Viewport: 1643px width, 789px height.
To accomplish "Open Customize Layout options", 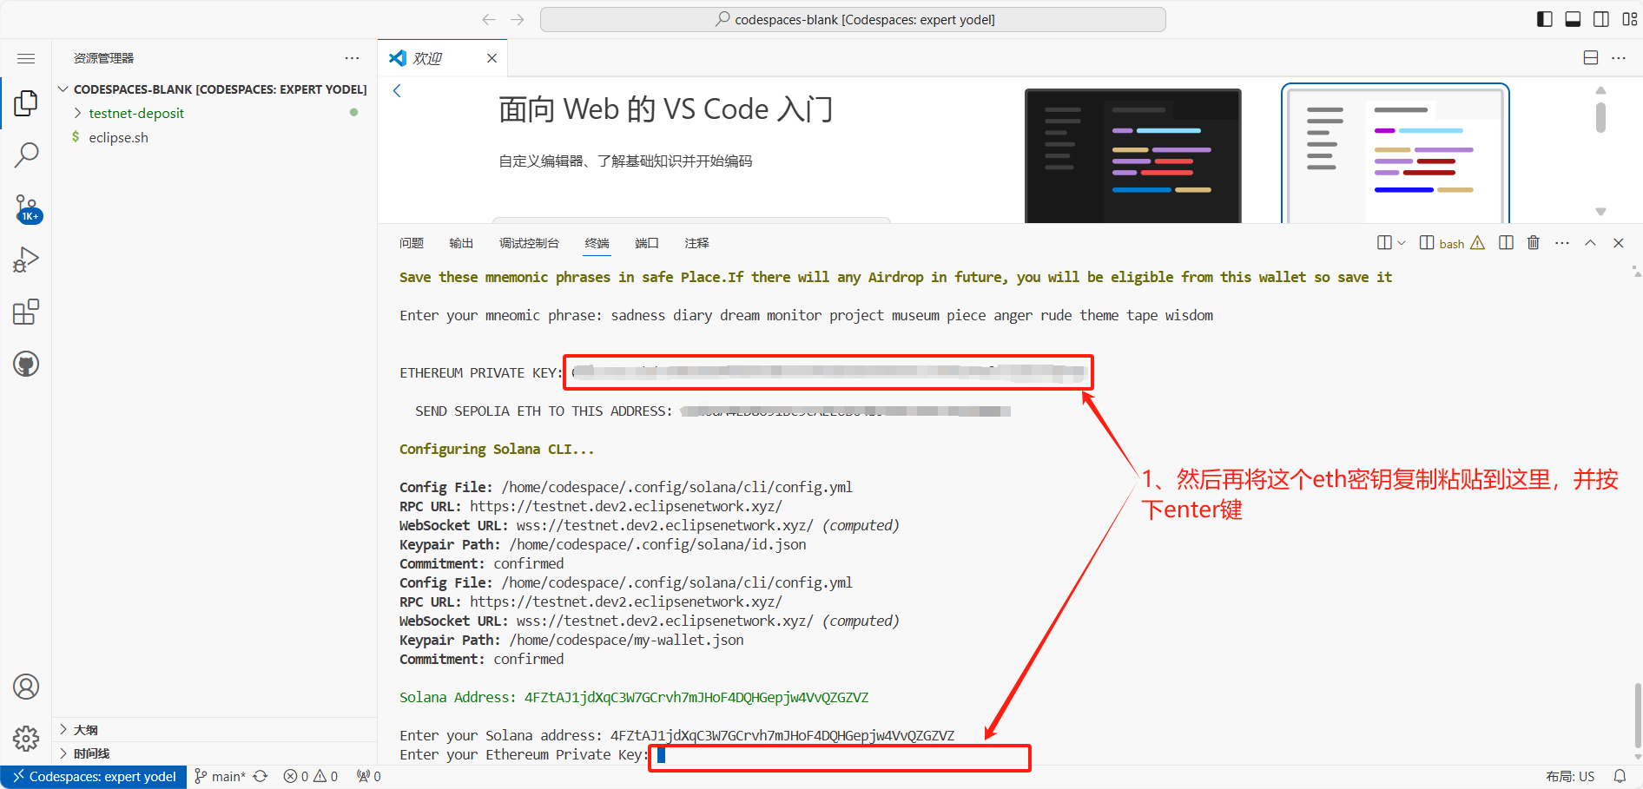I will click(1630, 19).
